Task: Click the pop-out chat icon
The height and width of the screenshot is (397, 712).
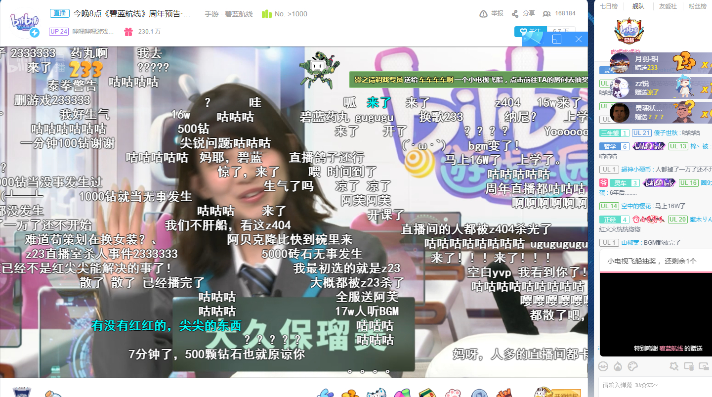Action: tap(705, 366)
